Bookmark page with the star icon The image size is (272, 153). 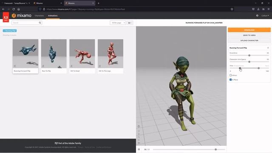tap(232, 9)
